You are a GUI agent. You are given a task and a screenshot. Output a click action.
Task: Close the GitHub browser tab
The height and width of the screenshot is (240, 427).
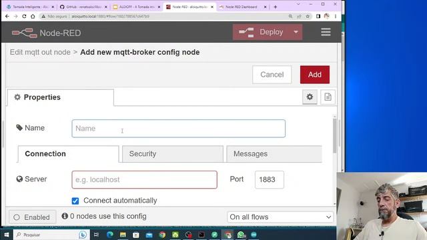[x=105, y=7]
